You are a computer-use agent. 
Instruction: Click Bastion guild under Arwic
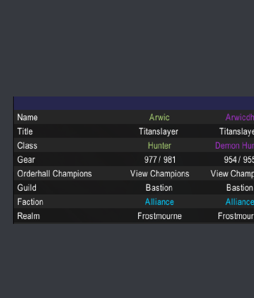pyautogui.click(x=159, y=188)
